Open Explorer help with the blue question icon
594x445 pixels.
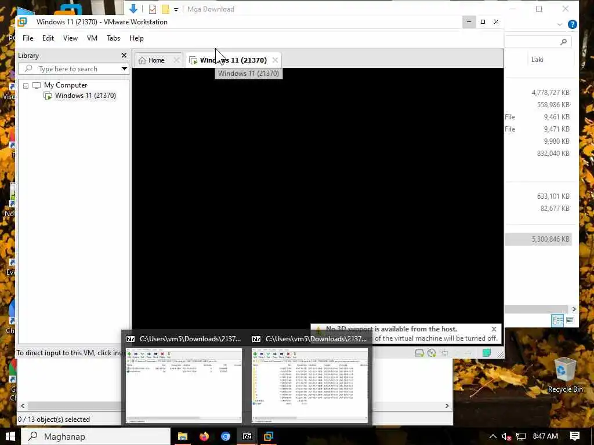tap(573, 24)
